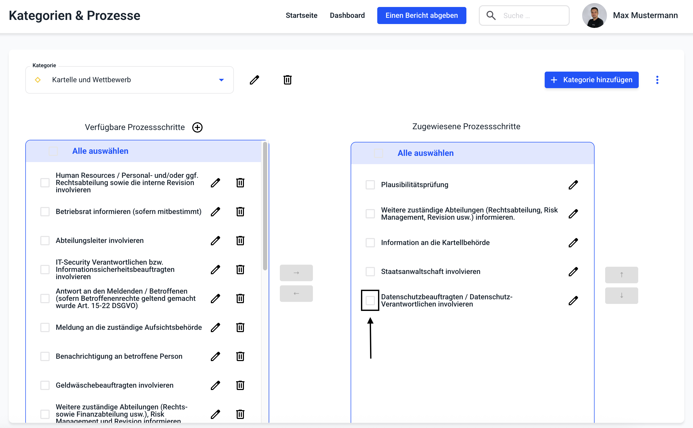Open Dashboard from top navigation
The image size is (693, 428).
pyautogui.click(x=347, y=15)
